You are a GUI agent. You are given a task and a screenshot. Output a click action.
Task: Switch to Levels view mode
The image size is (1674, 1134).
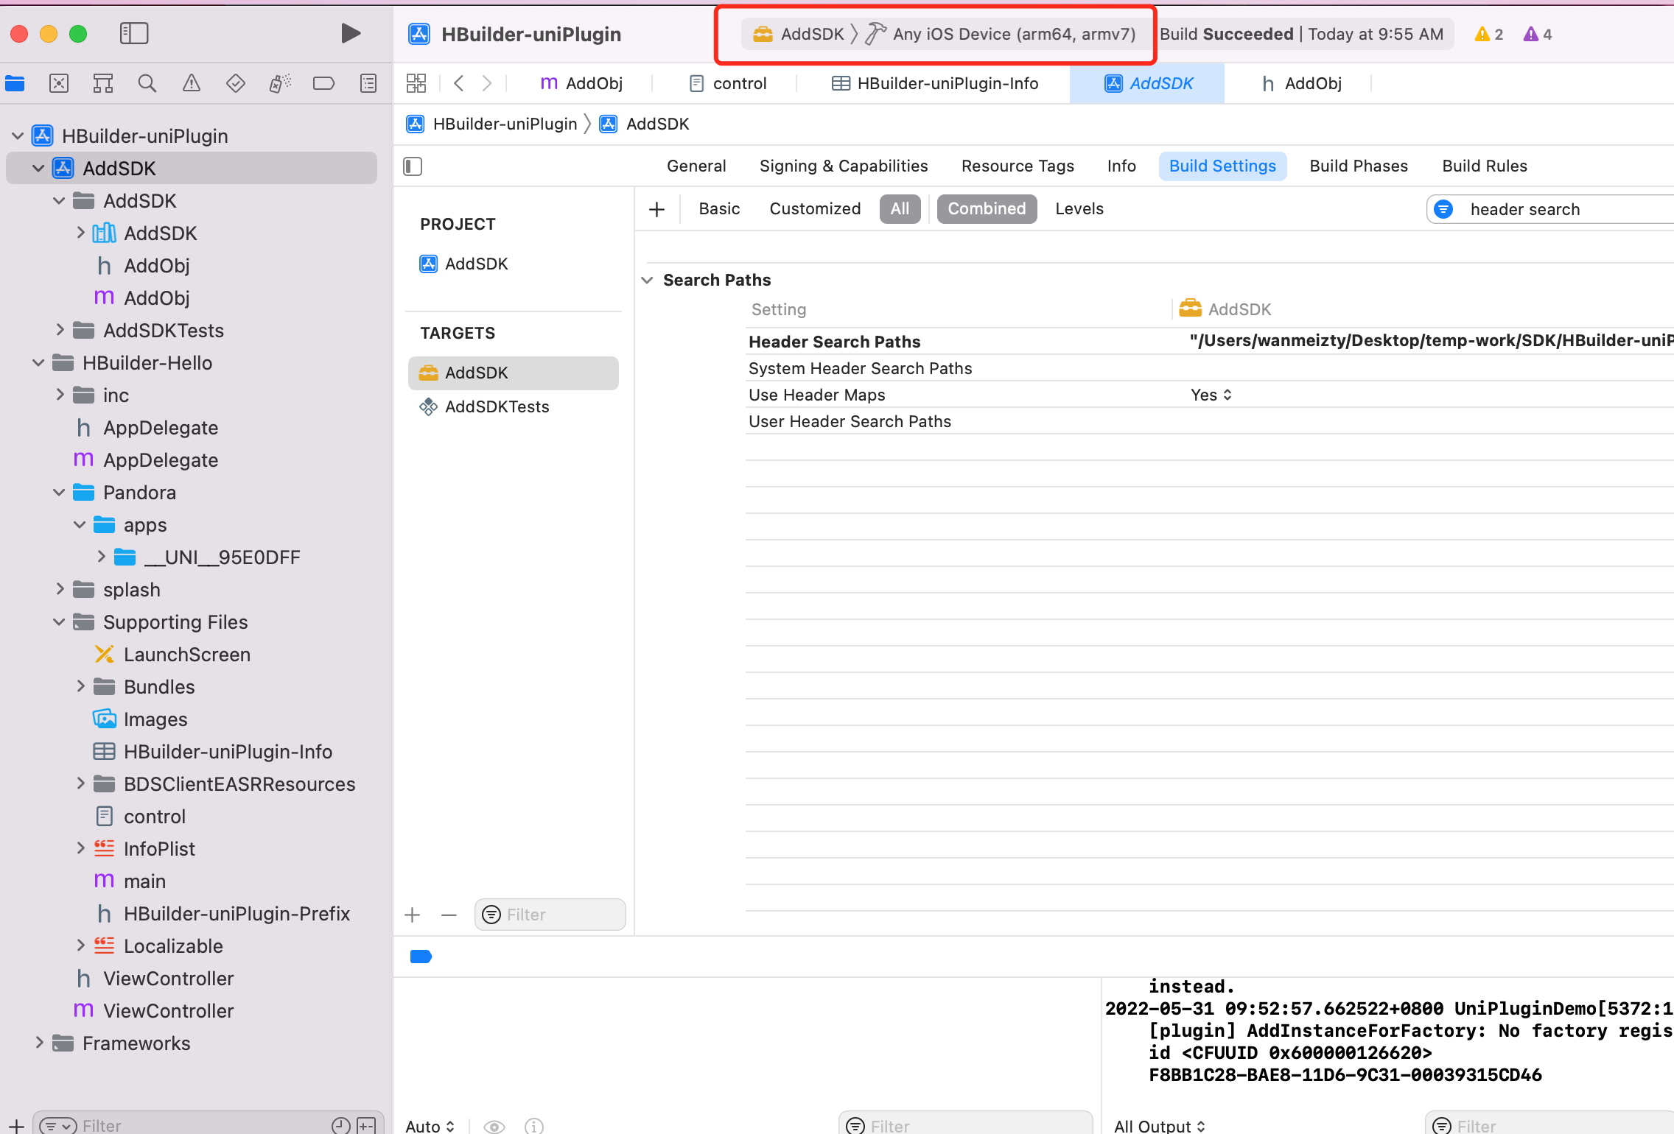[x=1079, y=209]
